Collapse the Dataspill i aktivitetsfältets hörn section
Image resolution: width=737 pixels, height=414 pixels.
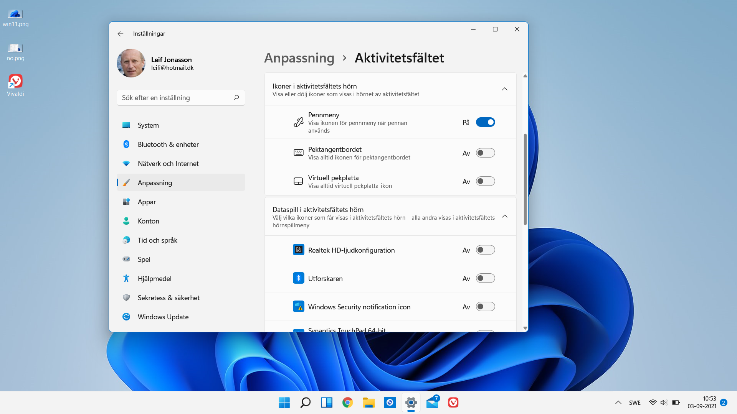(x=504, y=216)
